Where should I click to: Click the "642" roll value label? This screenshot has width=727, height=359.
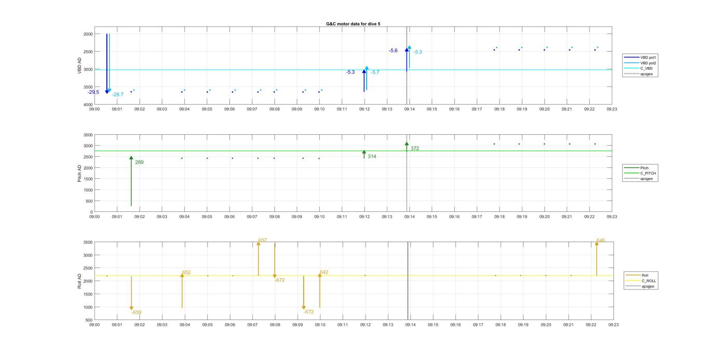click(324, 272)
